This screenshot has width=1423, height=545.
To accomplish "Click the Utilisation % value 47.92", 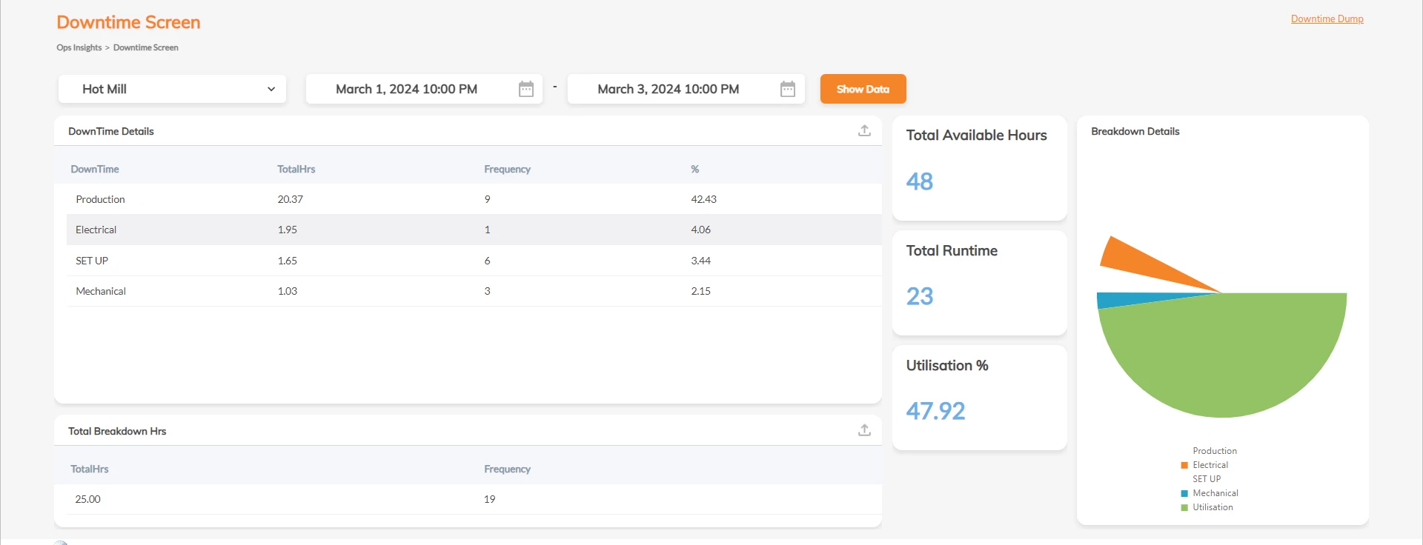I will point(936,411).
